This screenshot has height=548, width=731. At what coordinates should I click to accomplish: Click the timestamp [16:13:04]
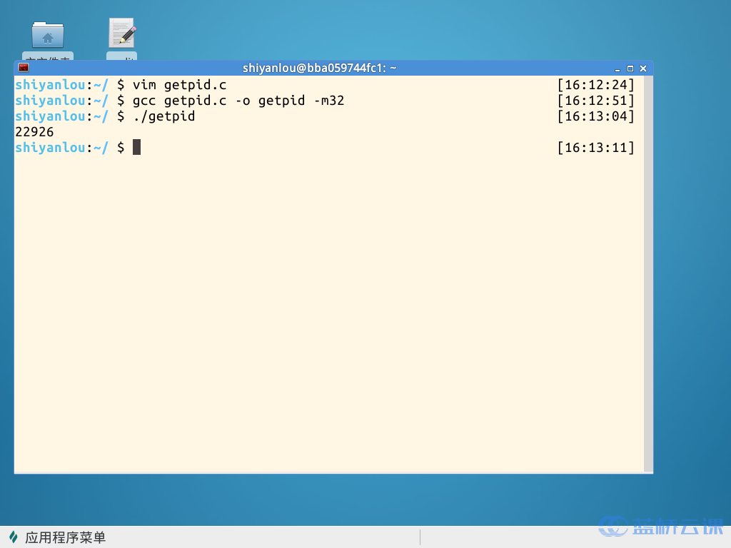[596, 116]
